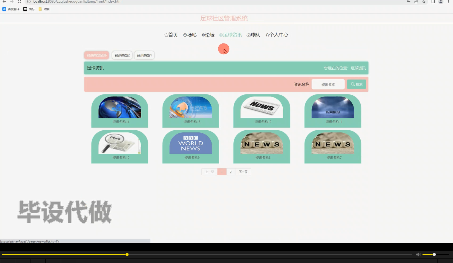Switch to the 资讯类型1 filter
The image size is (453, 263).
144,55
